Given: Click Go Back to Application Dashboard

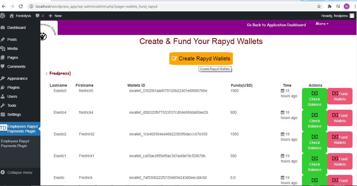Looking at the screenshot, I should [276, 25].
